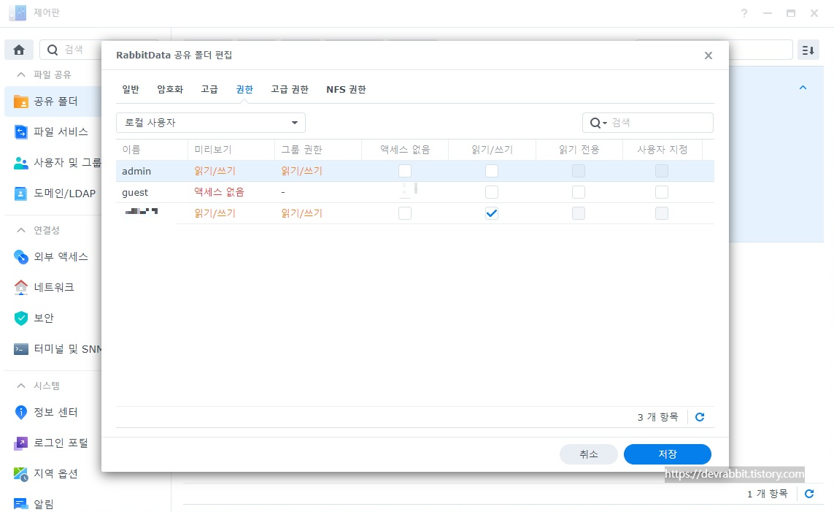Close the RabbitData edit dialog
The image size is (834, 512).
(708, 56)
